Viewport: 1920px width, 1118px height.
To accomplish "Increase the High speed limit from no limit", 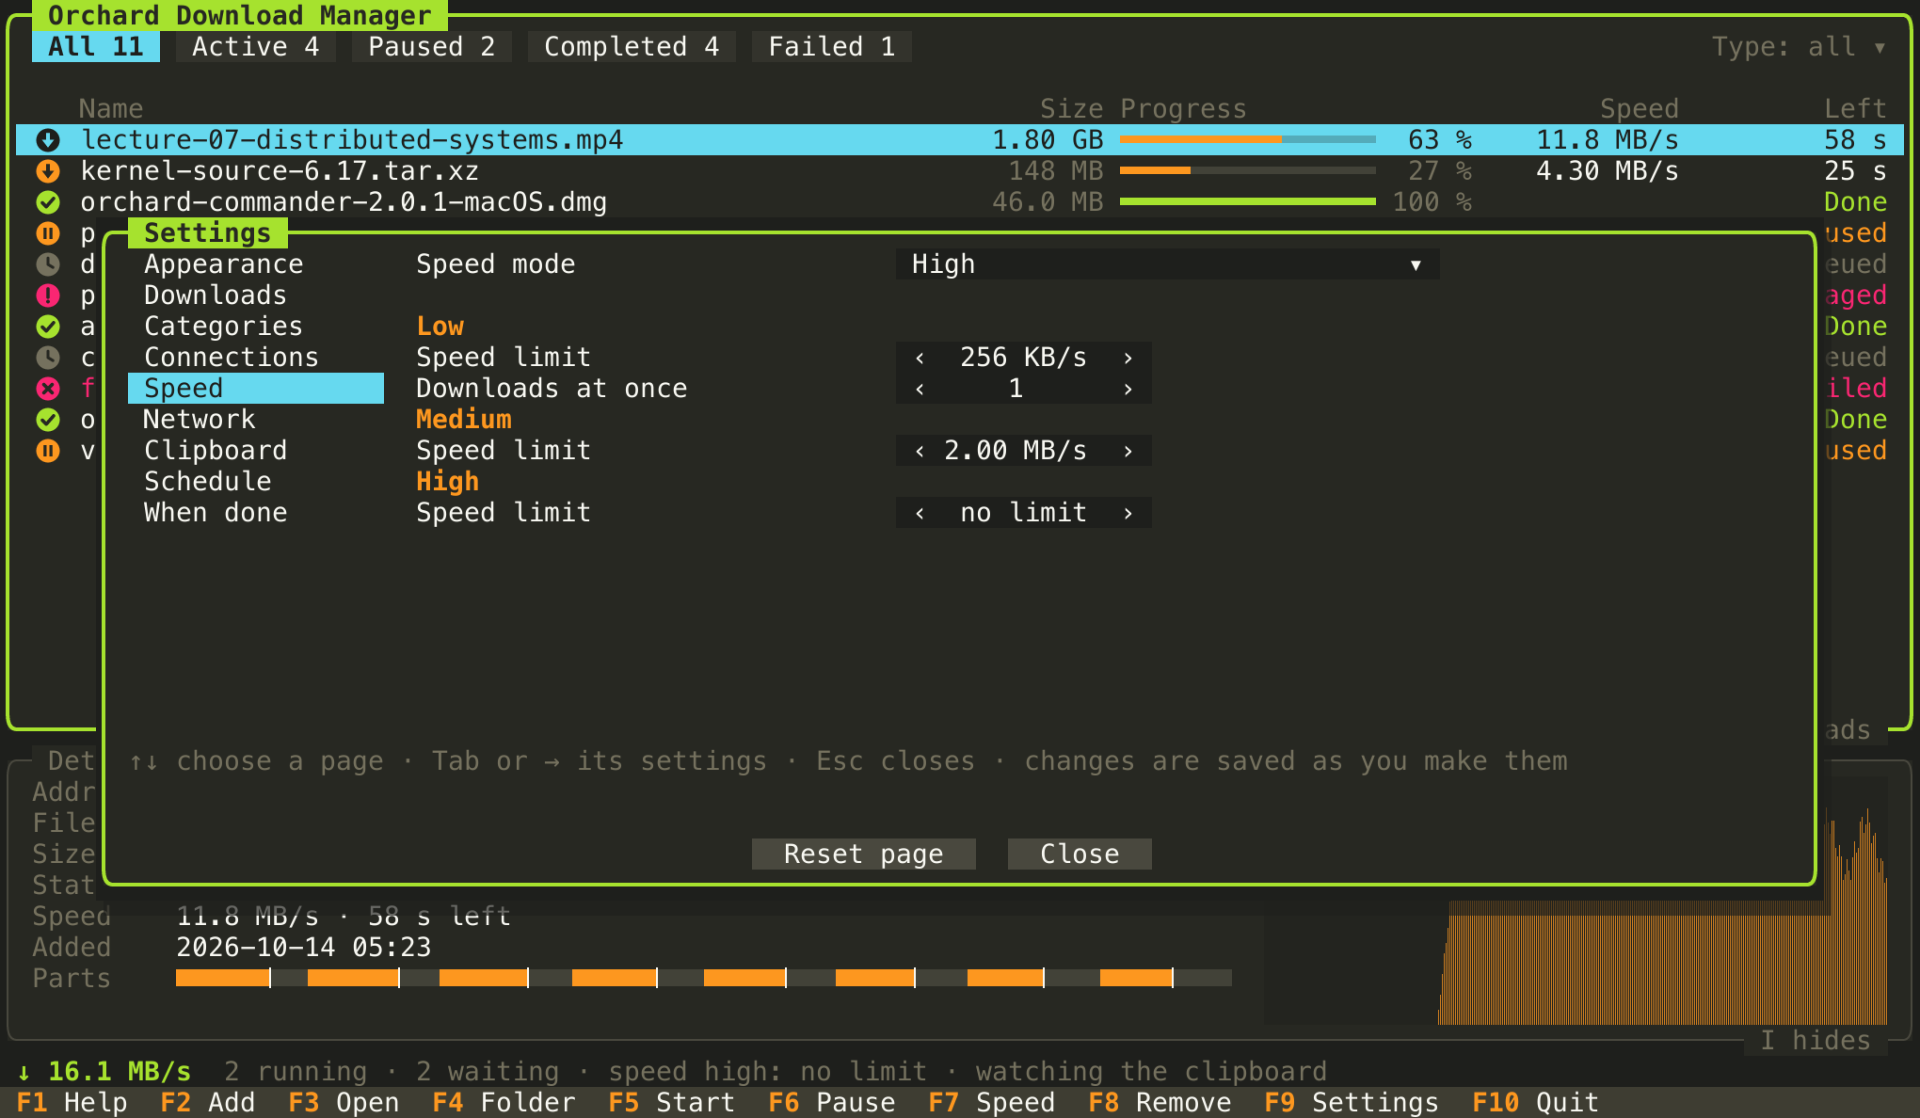I will pos(1128,513).
